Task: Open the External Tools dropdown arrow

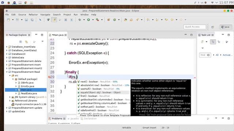Action: (x=102, y=20)
